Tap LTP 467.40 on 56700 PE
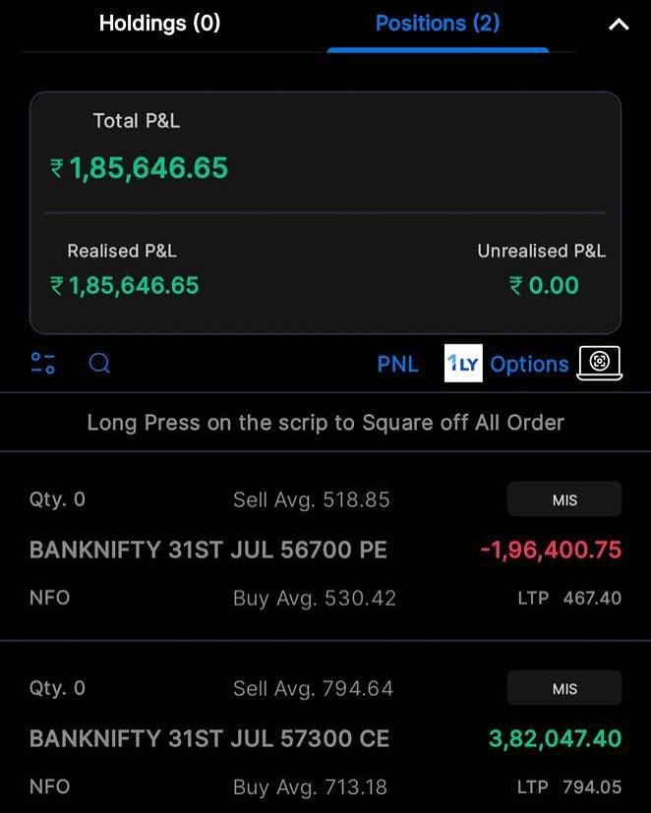651x813 pixels. tap(569, 598)
